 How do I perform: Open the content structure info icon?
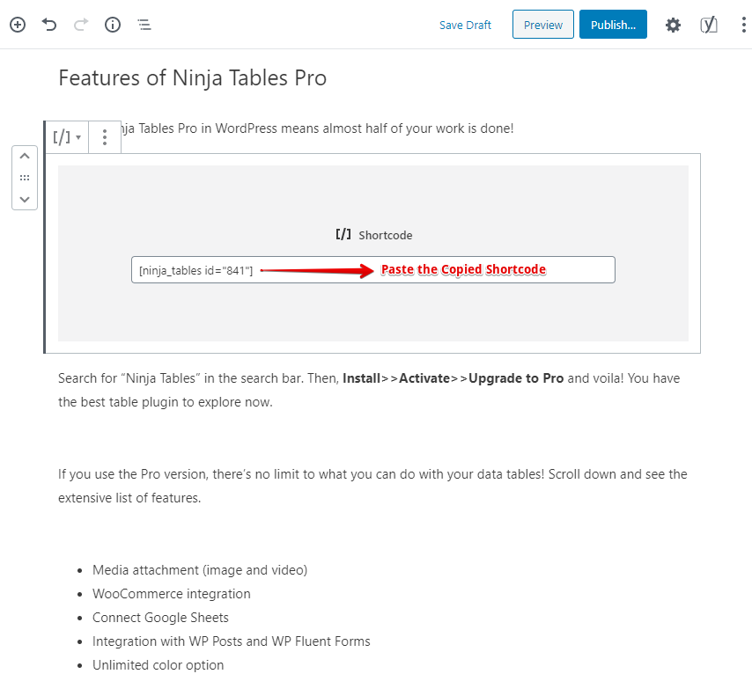pyautogui.click(x=113, y=25)
